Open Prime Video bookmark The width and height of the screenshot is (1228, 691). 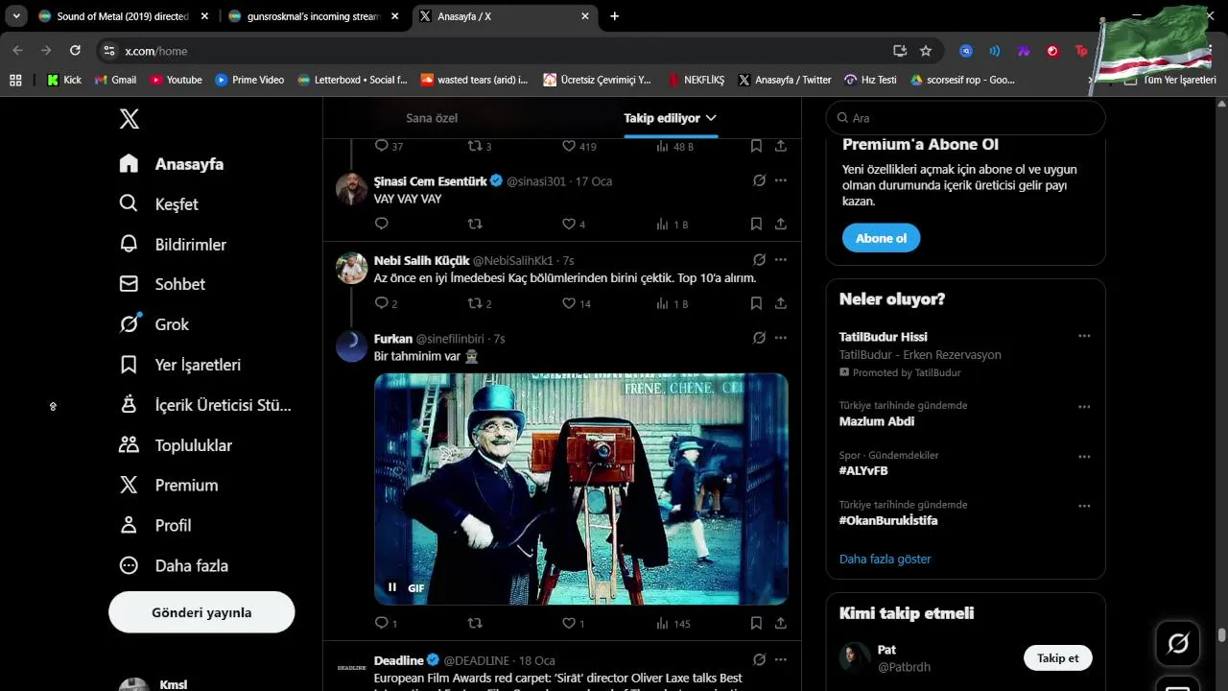[249, 80]
